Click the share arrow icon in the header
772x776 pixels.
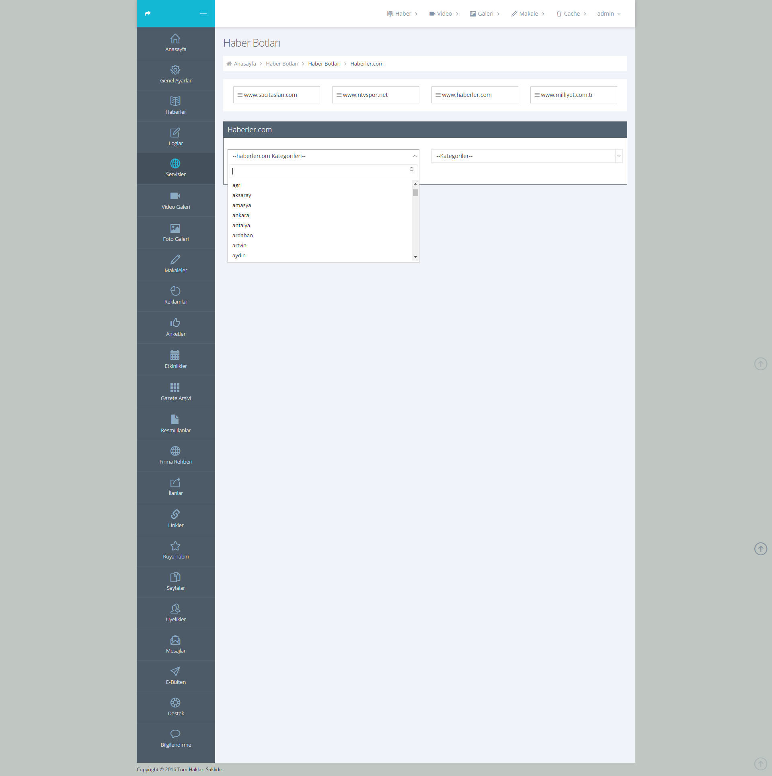148,14
